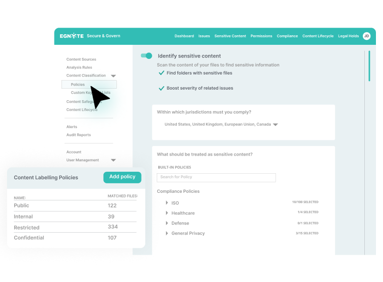383x282 pixels.
Task: Open the JD user avatar menu
Action: [x=366, y=36]
